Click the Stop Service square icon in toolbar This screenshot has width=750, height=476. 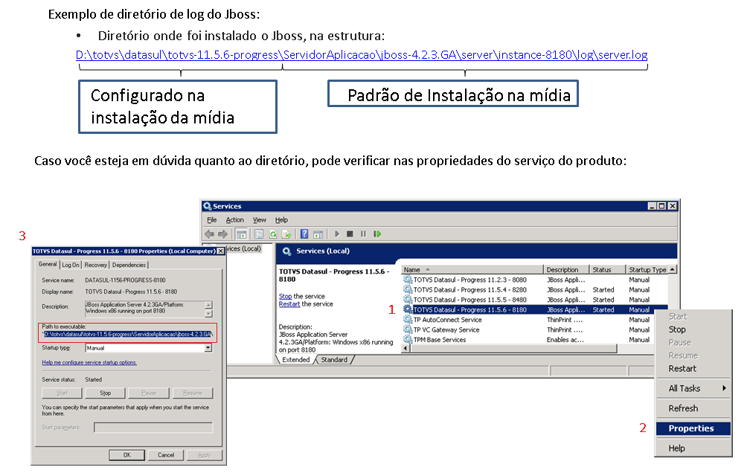pyautogui.click(x=350, y=234)
